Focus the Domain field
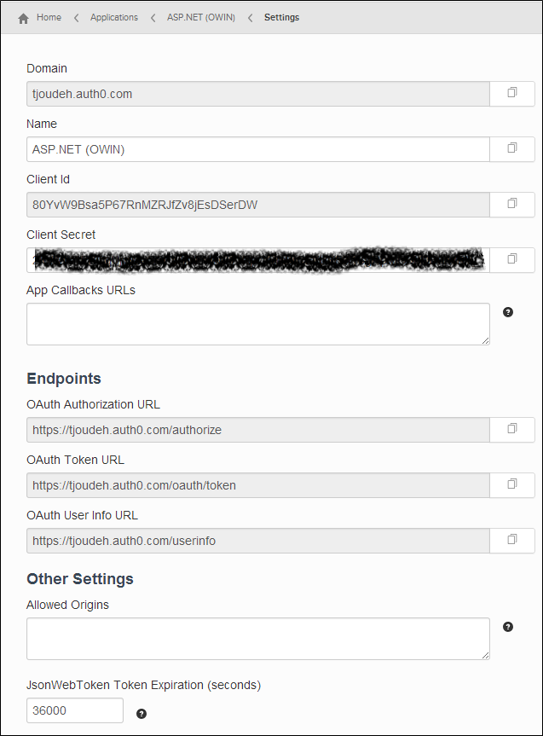 [x=258, y=94]
